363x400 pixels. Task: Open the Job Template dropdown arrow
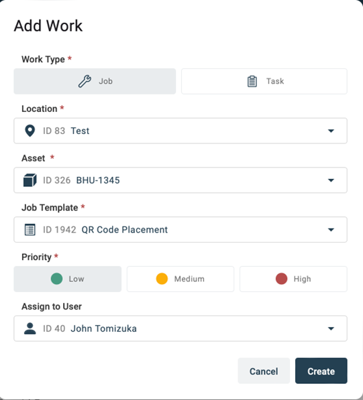pyautogui.click(x=331, y=230)
